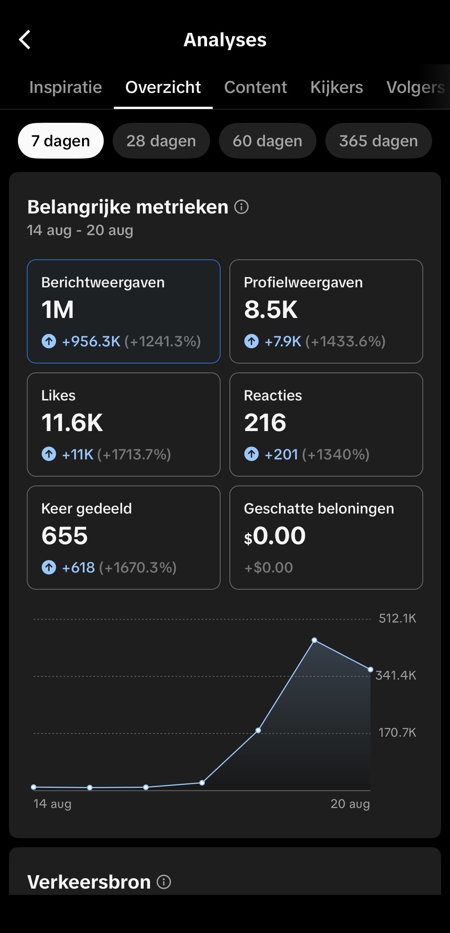Viewport: 450px width, 933px height.
Task: Open info icon beside Verkeersbron
Action: tap(164, 882)
